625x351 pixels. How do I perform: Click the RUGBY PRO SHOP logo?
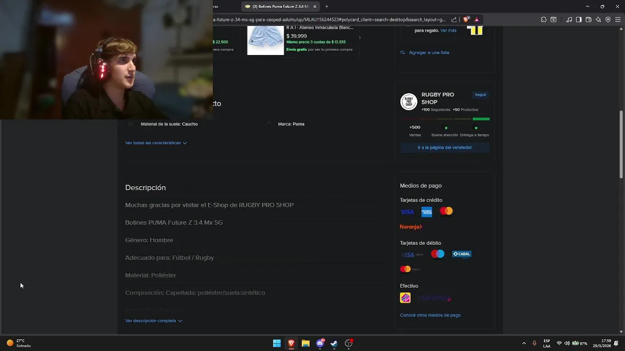pyautogui.click(x=409, y=101)
